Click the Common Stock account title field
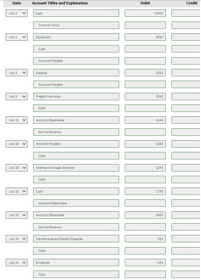This screenshot has width=201, height=280. (76, 25)
